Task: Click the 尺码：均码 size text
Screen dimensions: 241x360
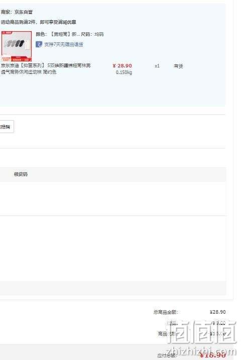Action: click(x=92, y=34)
